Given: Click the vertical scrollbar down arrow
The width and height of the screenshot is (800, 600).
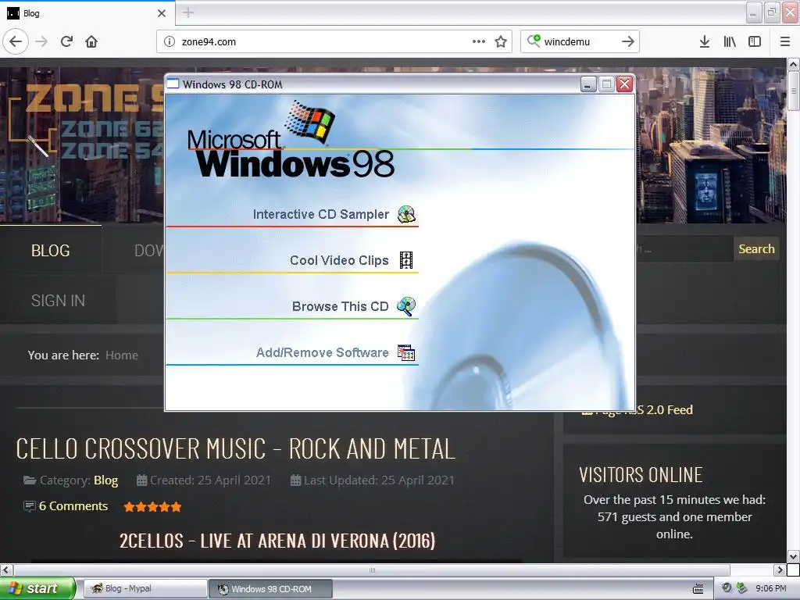Looking at the screenshot, I should (793, 556).
